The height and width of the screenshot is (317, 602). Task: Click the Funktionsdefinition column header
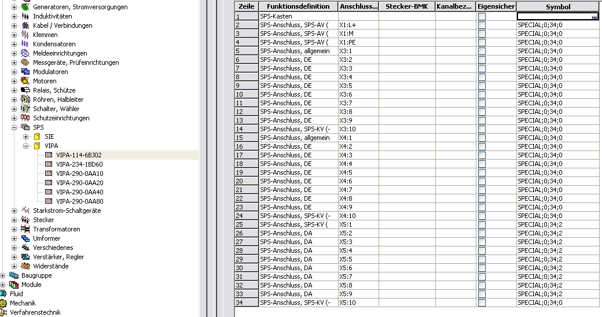(298, 6)
